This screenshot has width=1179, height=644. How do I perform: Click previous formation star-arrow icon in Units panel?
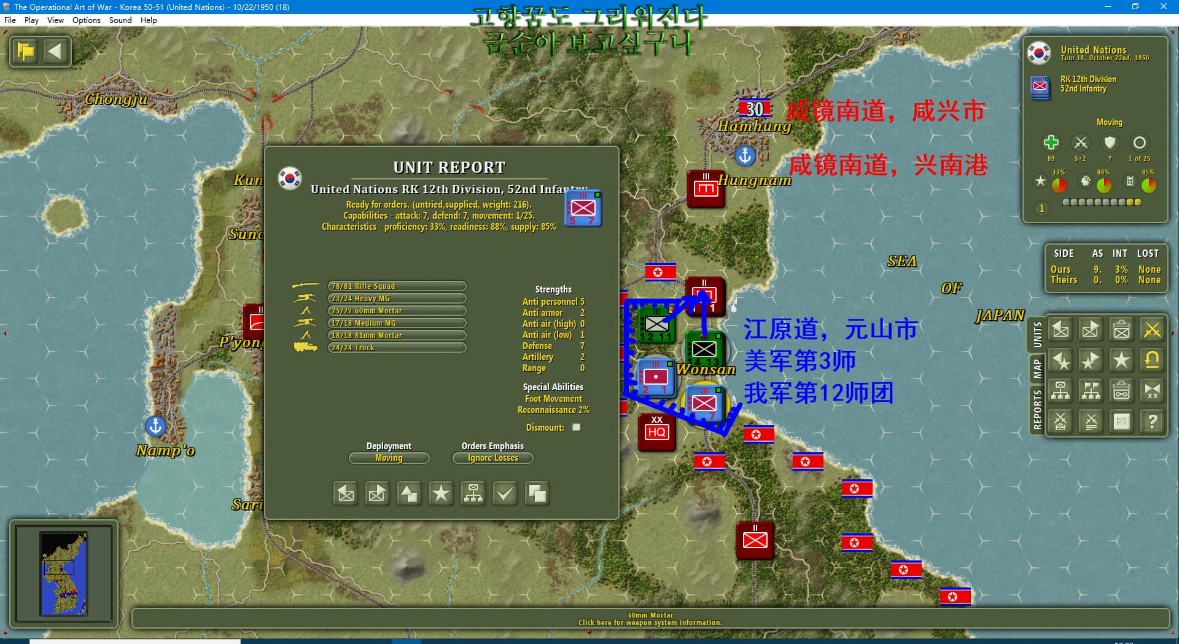pyautogui.click(x=1060, y=360)
